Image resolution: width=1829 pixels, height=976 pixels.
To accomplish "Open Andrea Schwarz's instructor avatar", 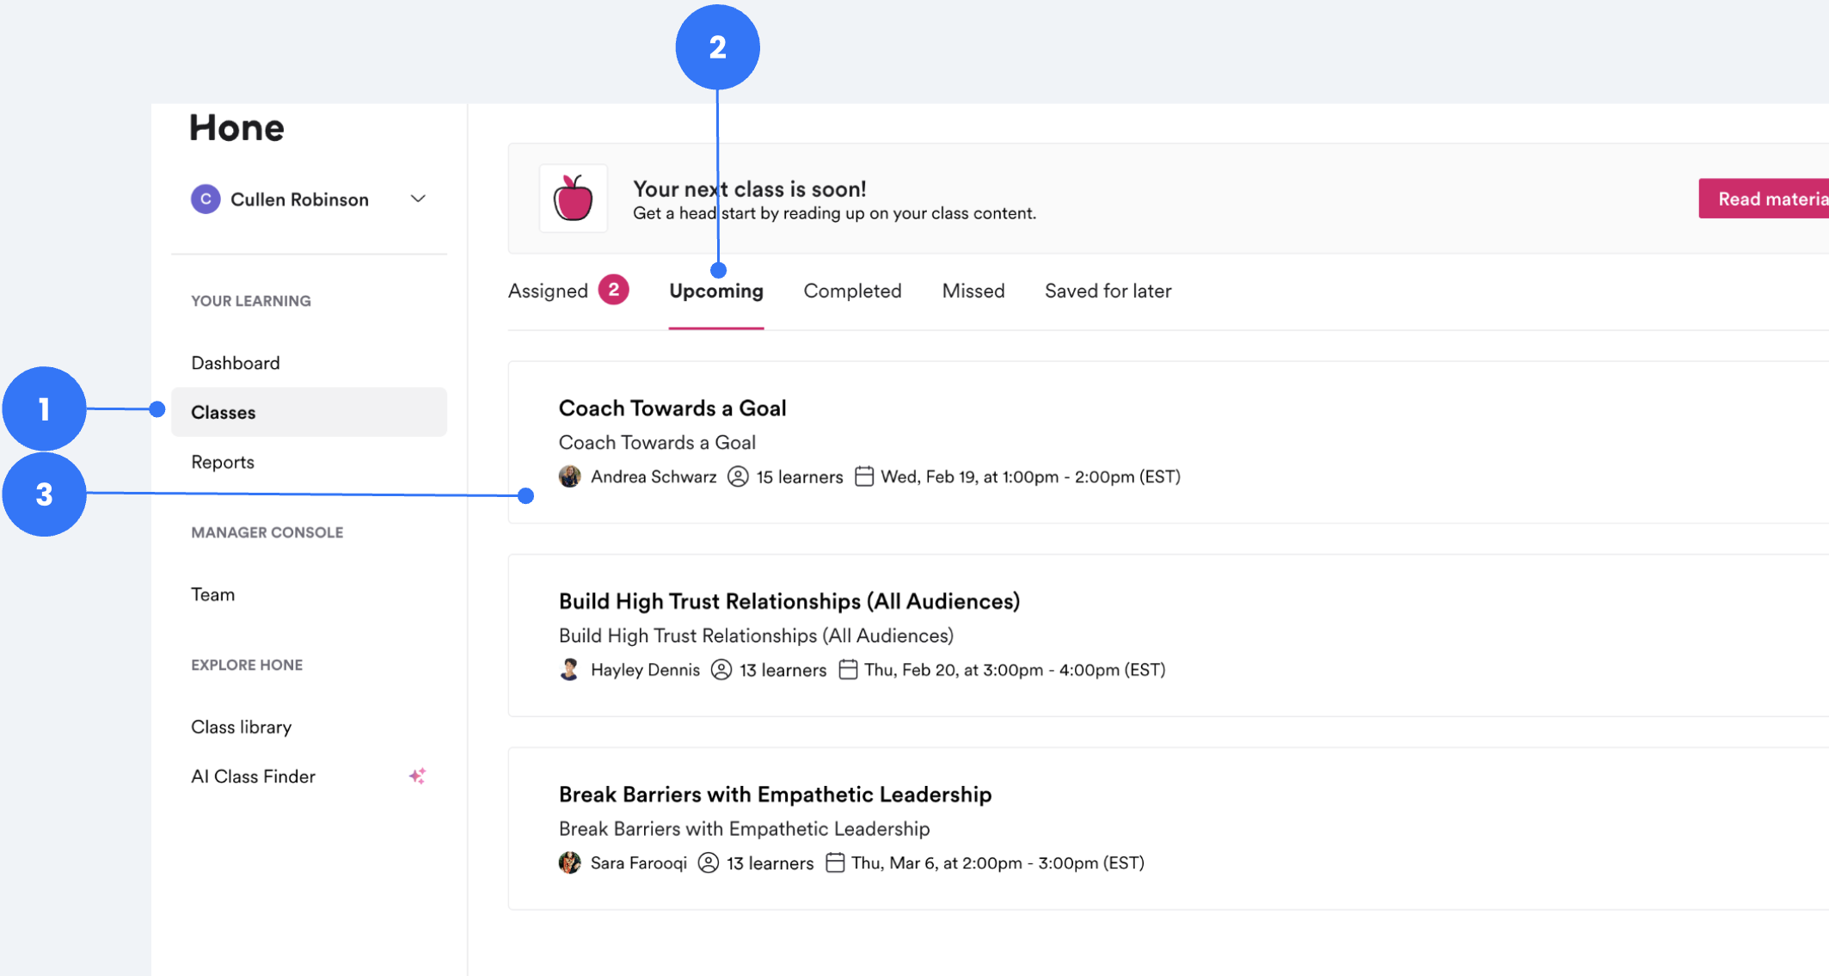I will [570, 476].
